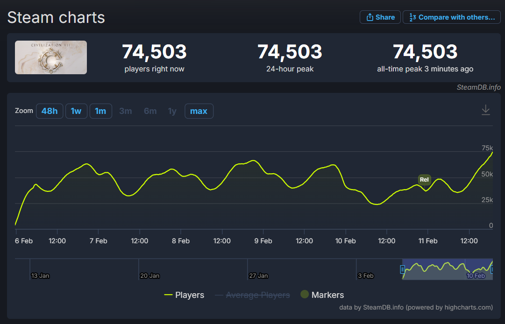Set zoom to 1m

click(101, 111)
